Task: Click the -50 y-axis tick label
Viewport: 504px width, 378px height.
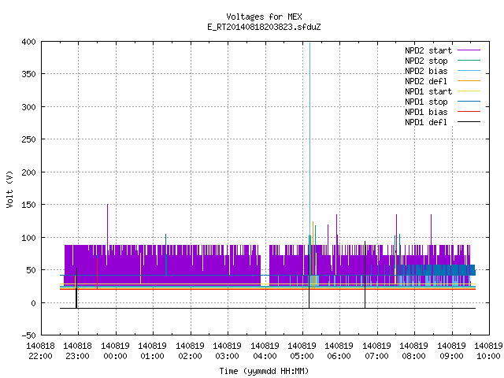Action: point(28,335)
